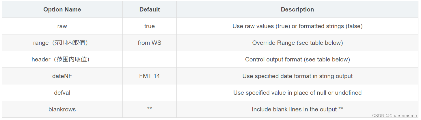Select the blankrows option cell
The width and height of the screenshot is (421, 120).
(62, 109)
